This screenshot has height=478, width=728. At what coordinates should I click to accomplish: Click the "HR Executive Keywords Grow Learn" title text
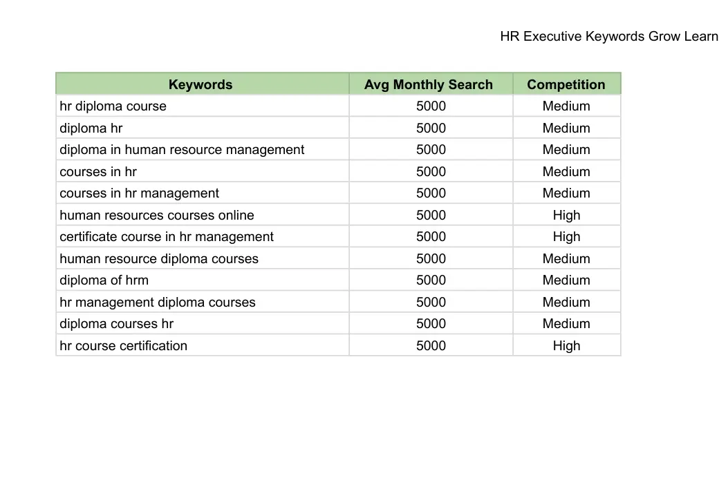[x=608, y=37]
